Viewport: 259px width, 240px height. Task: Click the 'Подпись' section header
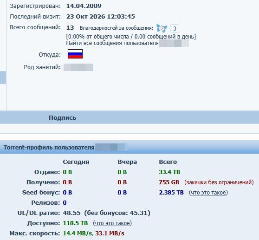point(63,118)
